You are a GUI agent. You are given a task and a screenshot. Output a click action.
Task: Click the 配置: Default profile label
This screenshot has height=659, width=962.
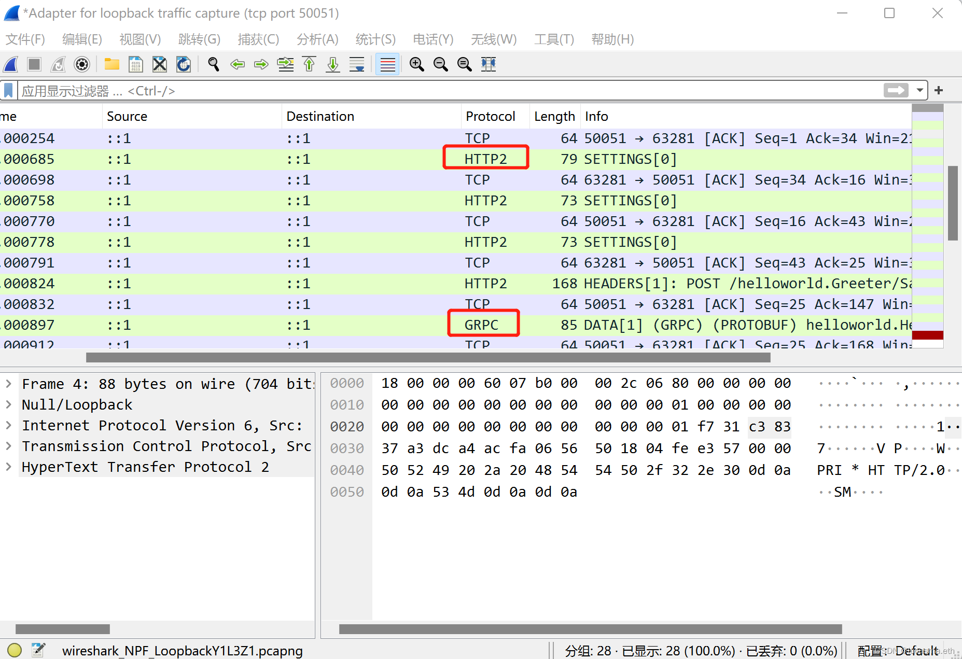pos(898,651)
